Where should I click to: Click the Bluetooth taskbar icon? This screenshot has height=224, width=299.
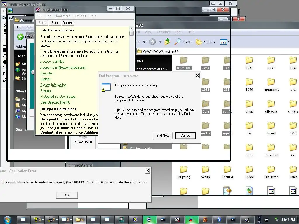coord(219,220)
